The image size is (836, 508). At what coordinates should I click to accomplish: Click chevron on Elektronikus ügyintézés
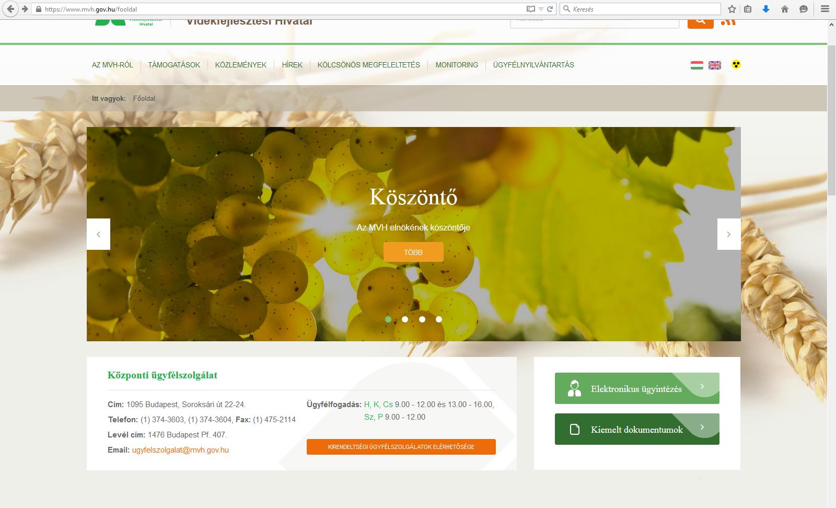tap(702, 386)
